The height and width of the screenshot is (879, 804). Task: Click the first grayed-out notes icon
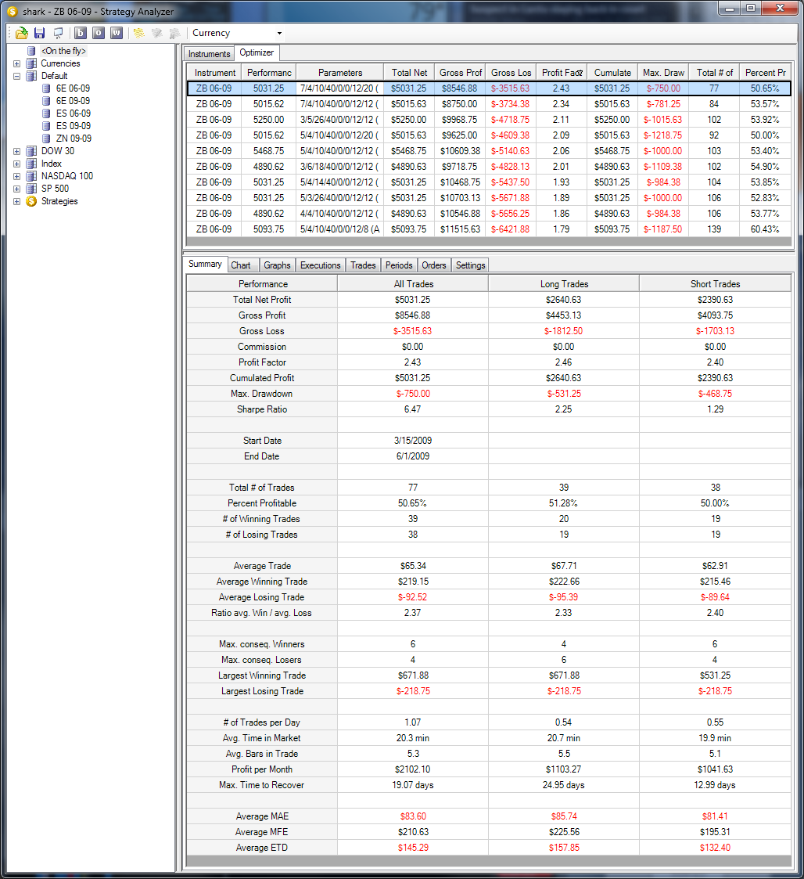point(157,33)
